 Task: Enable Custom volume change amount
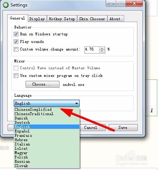pyautogui.click(x=16, y=49)
